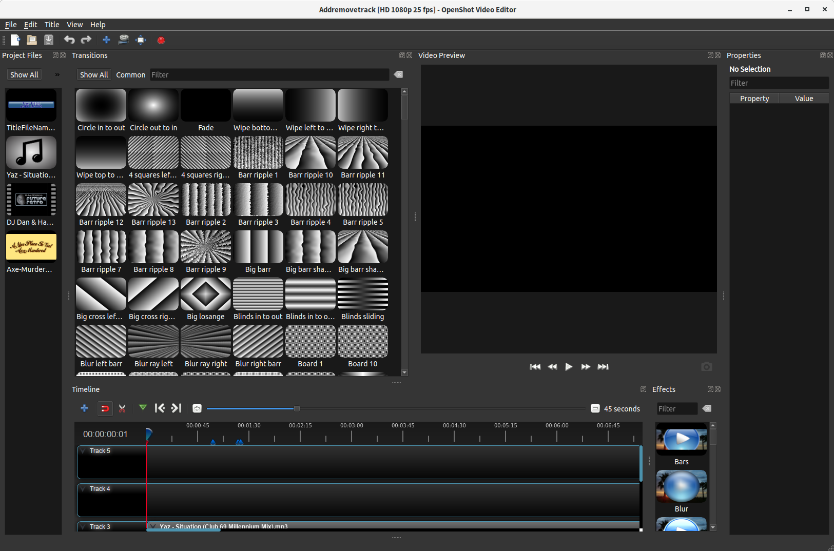Open the File menu
This screenshot has height=551, width=834.
tap(11, 25)
